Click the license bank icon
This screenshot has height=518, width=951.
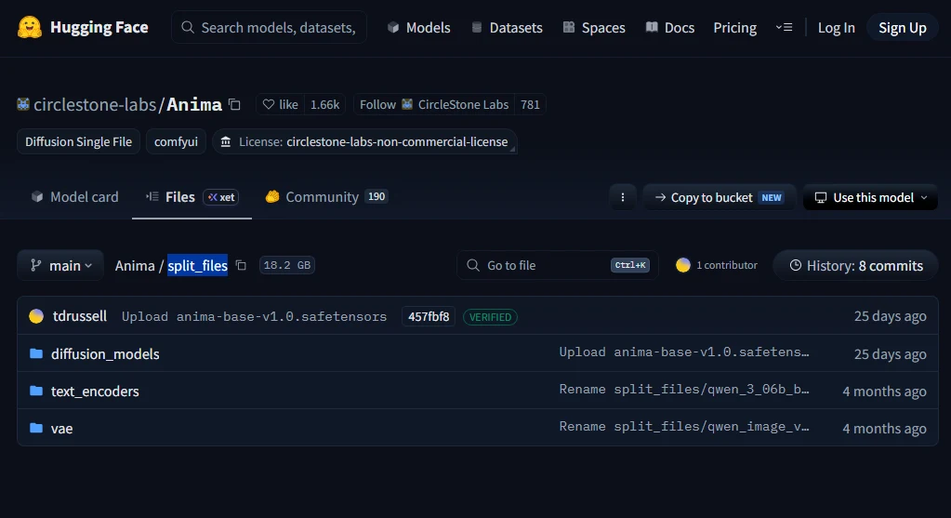(x=226, y=142)
